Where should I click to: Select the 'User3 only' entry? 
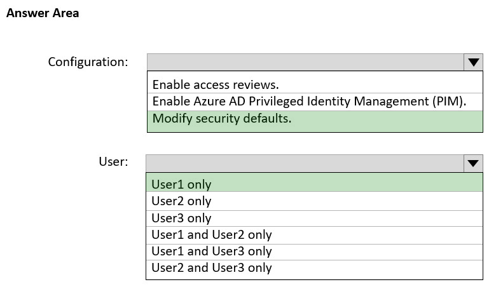pyautogui.click(x=314, y=219)
